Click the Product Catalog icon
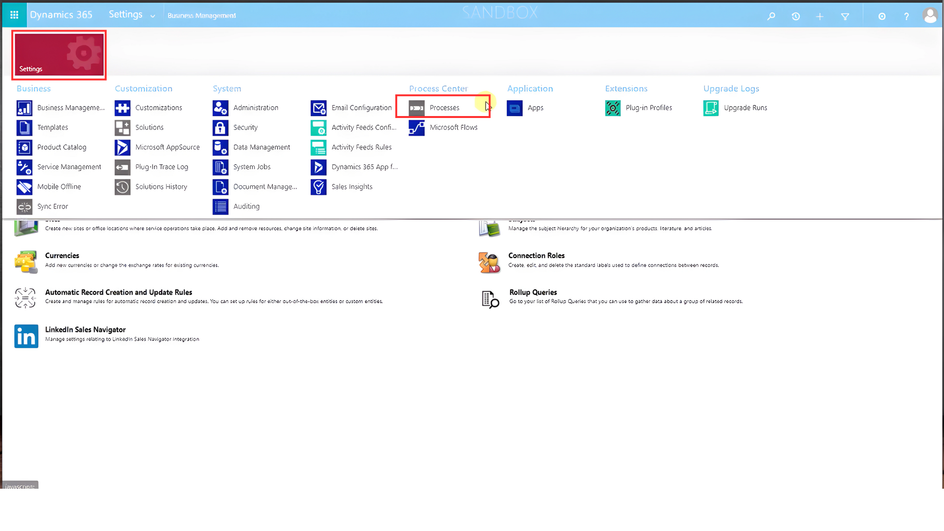This screenshot has height=531, width=944. coord(25,147)
